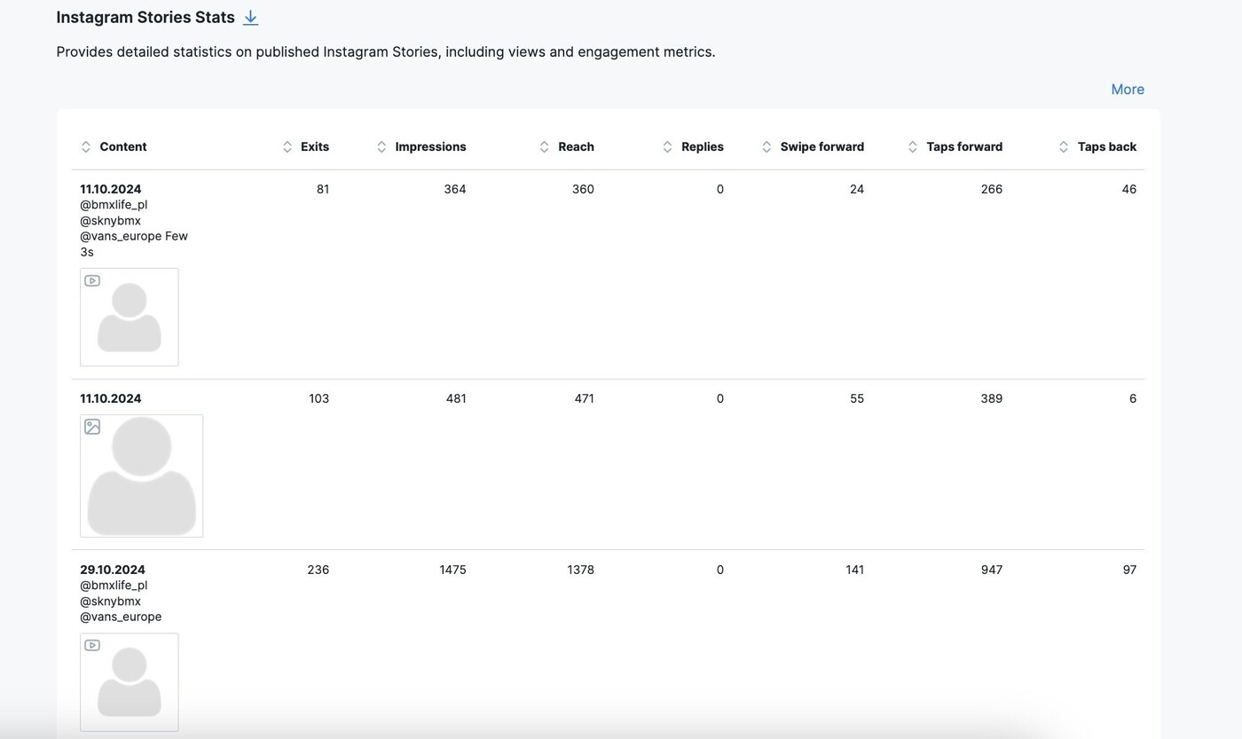Select Reach value 471
The width and height of the screenshot is (1242, 739).
pyautogui.click(x=584, y=399)
